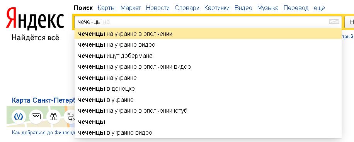Choose suggestion ending with ютуб

coord(208,111)
